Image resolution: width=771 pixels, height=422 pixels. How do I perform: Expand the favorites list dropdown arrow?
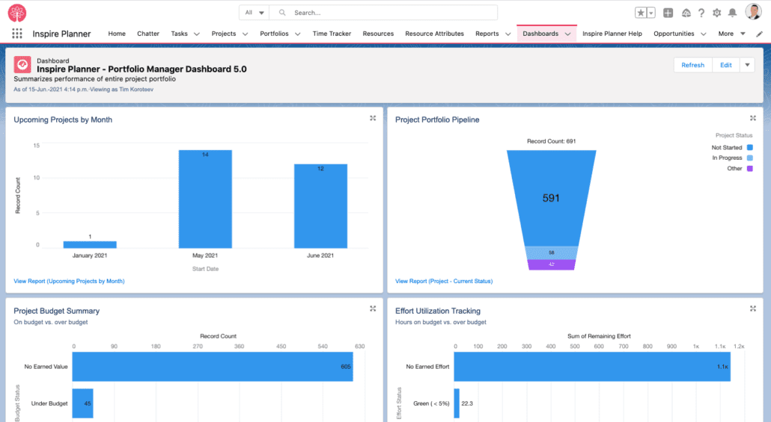[x=651, y=13]
